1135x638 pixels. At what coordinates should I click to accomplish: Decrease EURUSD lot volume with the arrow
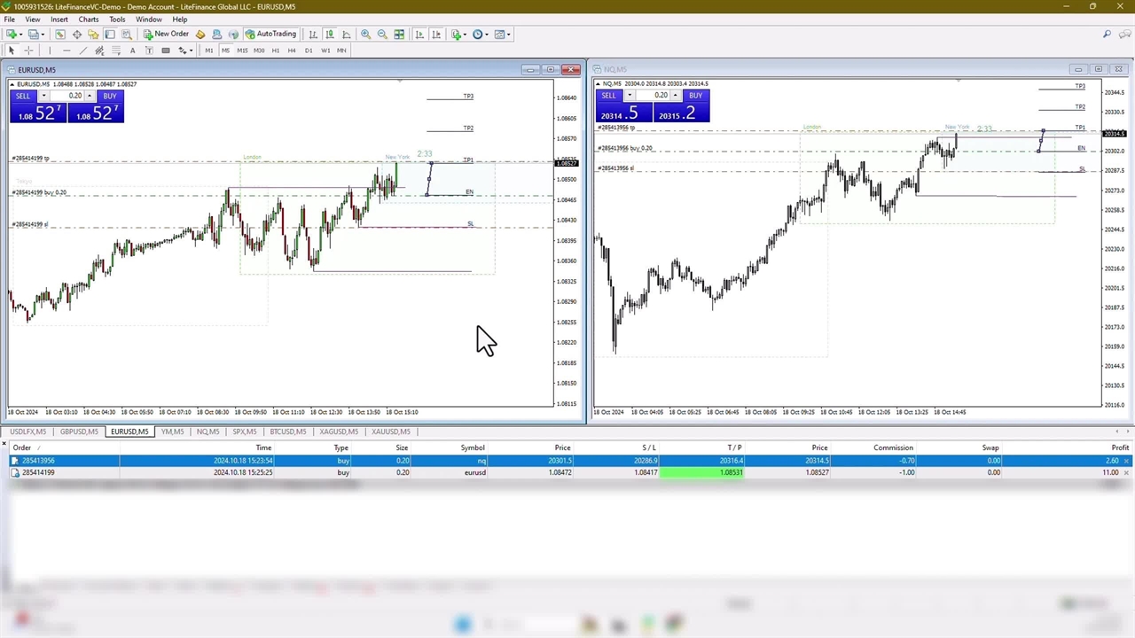(43, 96)
